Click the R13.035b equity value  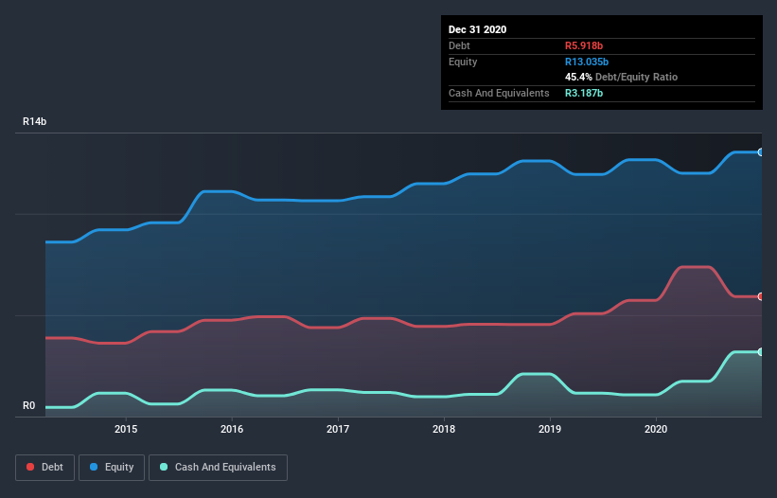587,62
